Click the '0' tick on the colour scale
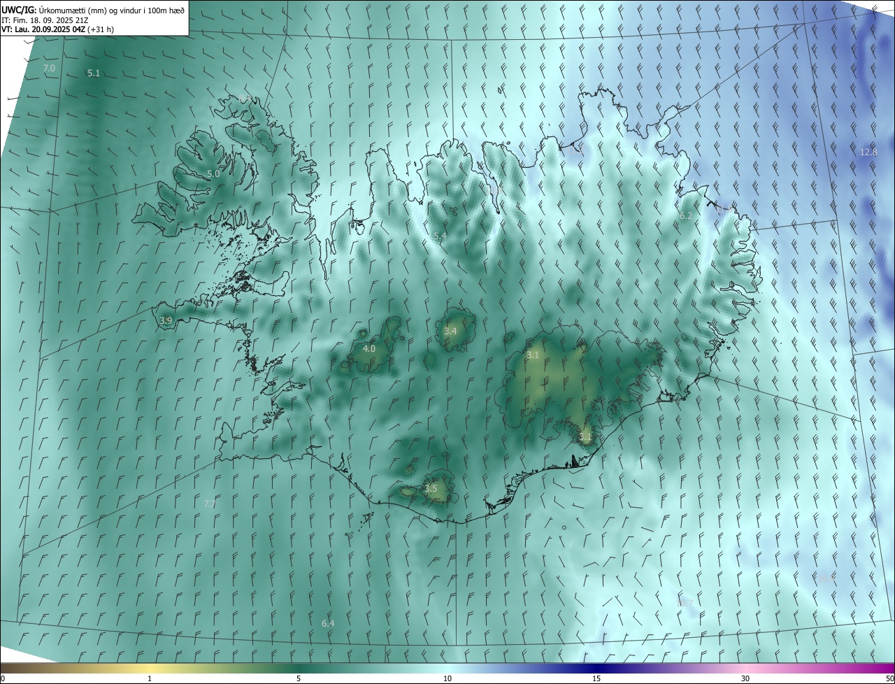Screen dimensions: 895x684 click(3, 678)
